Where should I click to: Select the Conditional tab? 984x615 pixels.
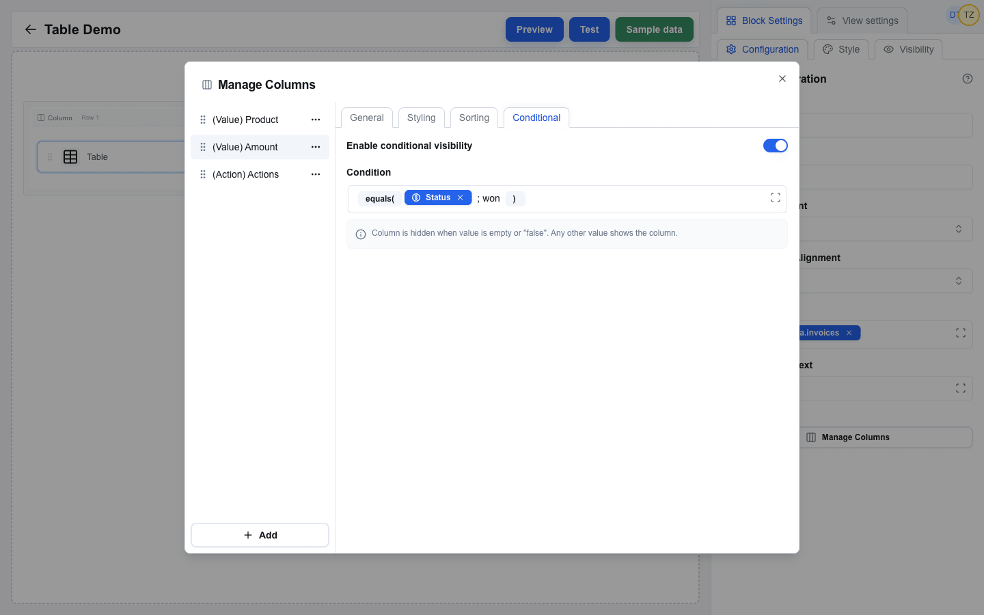click(536, 118)
